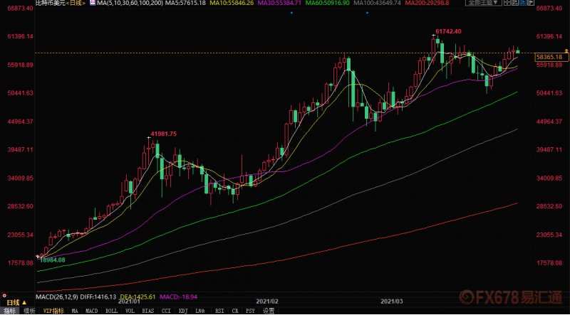Select the MA indicator tab

coord(75,311)
